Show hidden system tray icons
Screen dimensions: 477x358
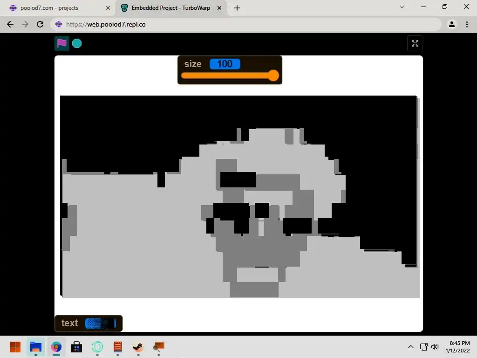coord(411,347)
